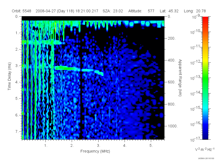Click the '4.' frequency axis tick label

tap(125, 146)
